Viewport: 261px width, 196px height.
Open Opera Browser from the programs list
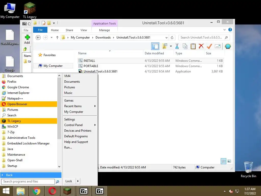[x=29, y=104]
